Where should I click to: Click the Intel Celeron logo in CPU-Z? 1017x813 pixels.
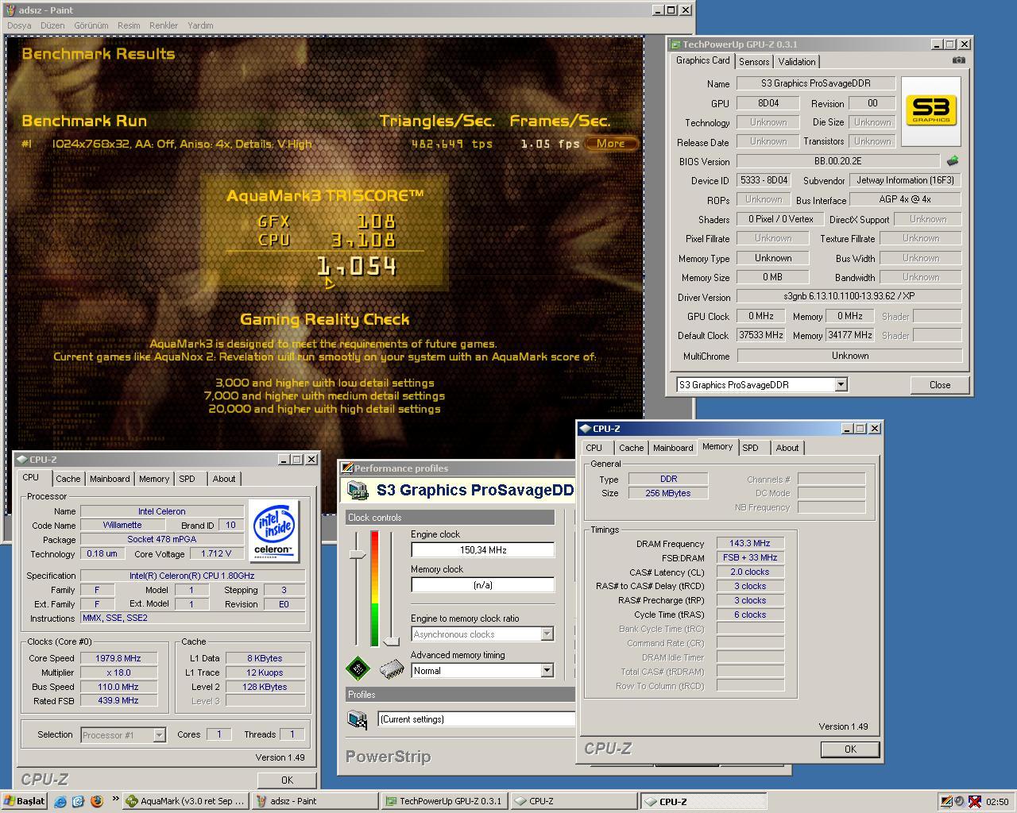(x=274, y=530)
